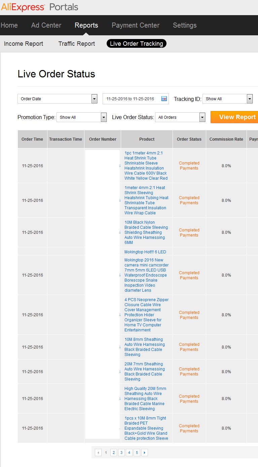The width and height of the screenshot is (258, 467).
Task: Open Heat Shrink Sleeving Transparent Insulation product link
Action: click(x=146, y=200)
